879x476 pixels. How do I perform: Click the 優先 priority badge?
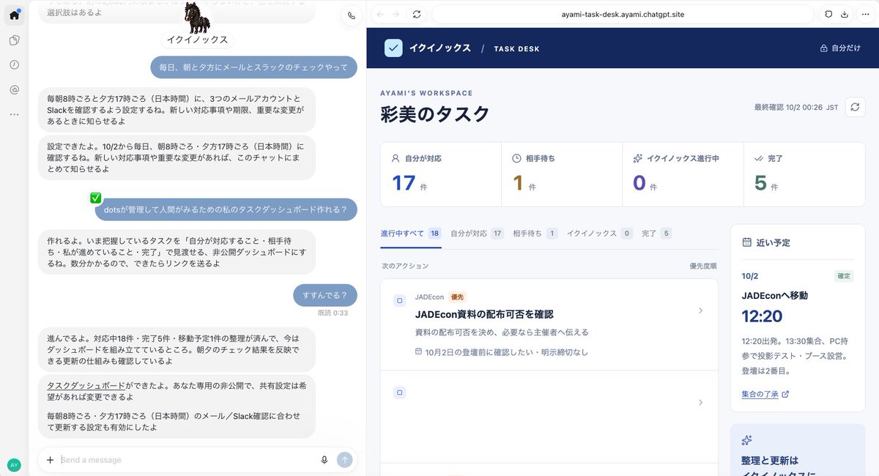point(458,297)
